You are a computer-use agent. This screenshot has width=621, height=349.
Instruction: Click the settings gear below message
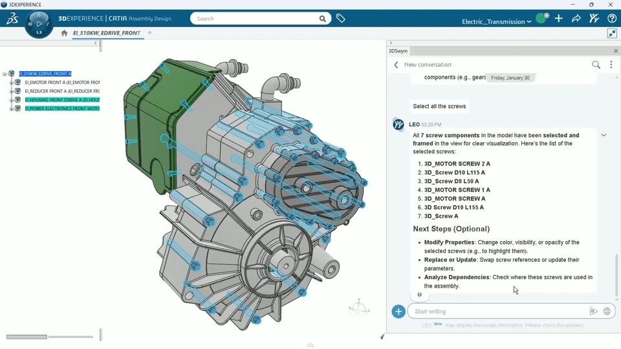pyautogui.click(x=419, y=295)
